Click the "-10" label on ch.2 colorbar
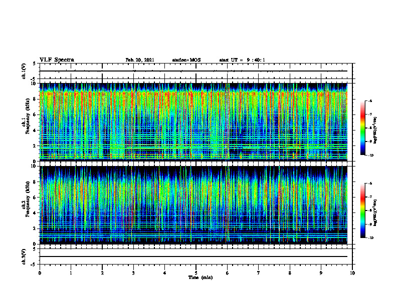Screen dimensions: 397x306 click(x=370, y=238)
